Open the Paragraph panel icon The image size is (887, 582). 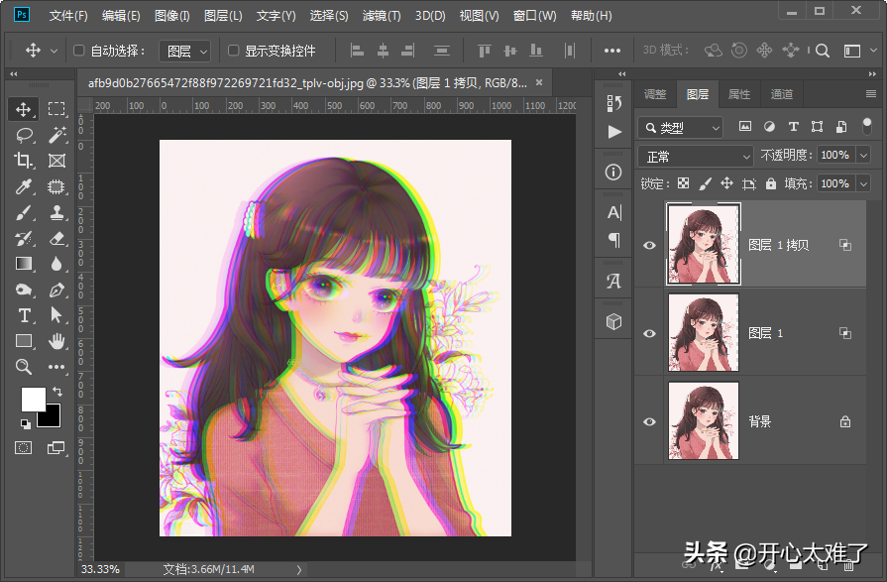tap(613, 240)
